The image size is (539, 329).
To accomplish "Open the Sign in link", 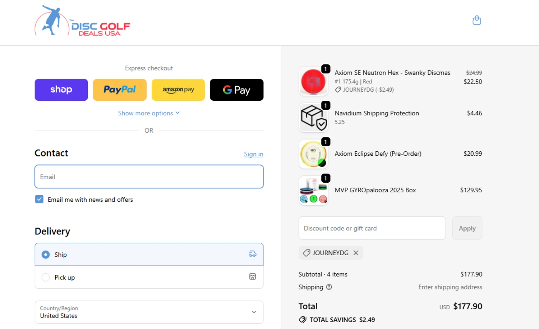I will (x=254, y=154).
